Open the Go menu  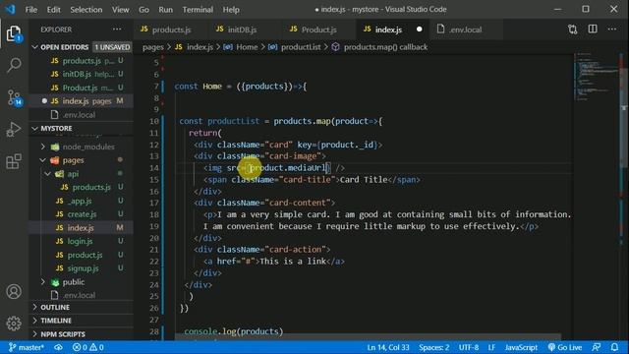point(143,9)
